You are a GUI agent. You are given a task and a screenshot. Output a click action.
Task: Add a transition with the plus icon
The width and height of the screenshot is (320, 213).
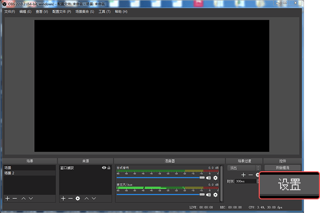tap(243, 175)
